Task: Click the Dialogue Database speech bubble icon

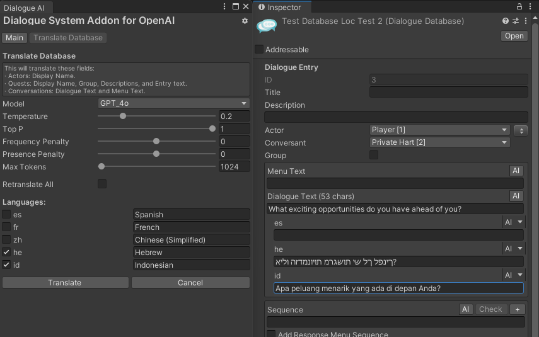Action: [267, 25]
